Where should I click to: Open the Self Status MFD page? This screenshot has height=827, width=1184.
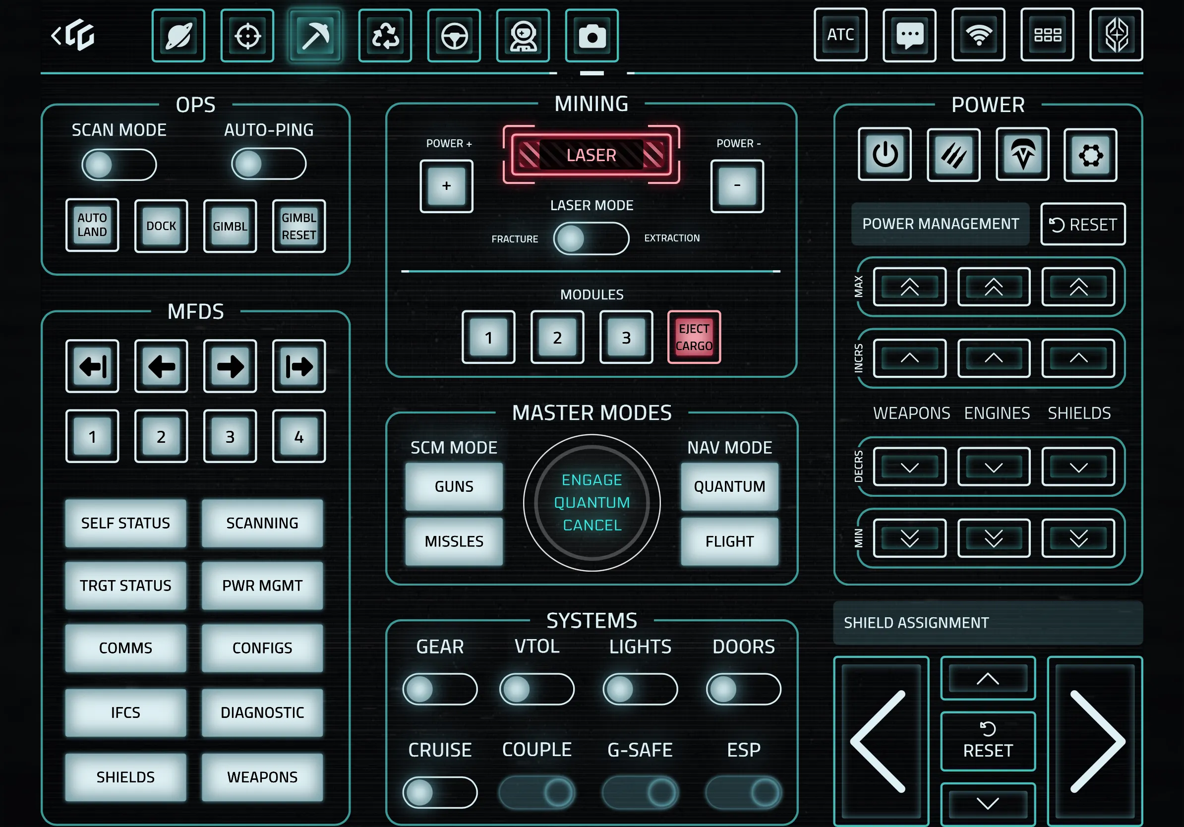pos(125,523)
